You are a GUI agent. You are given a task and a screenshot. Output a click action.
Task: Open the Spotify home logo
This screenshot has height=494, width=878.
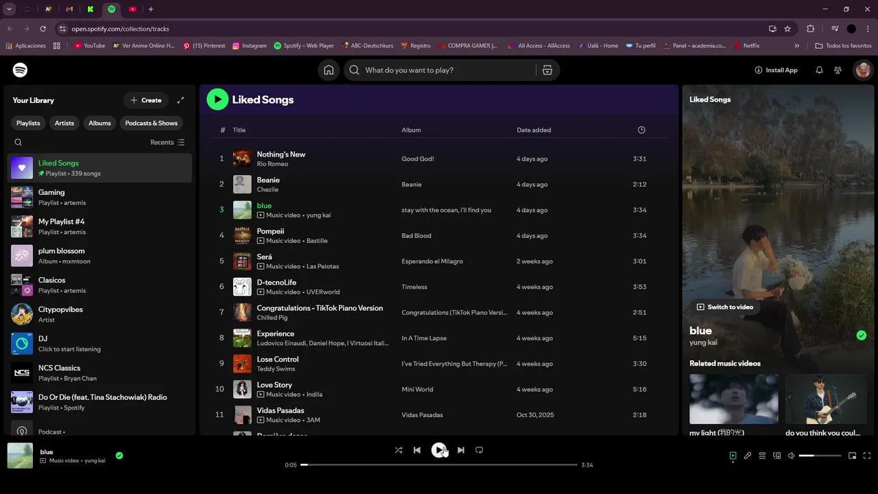(x=21, y=70)
